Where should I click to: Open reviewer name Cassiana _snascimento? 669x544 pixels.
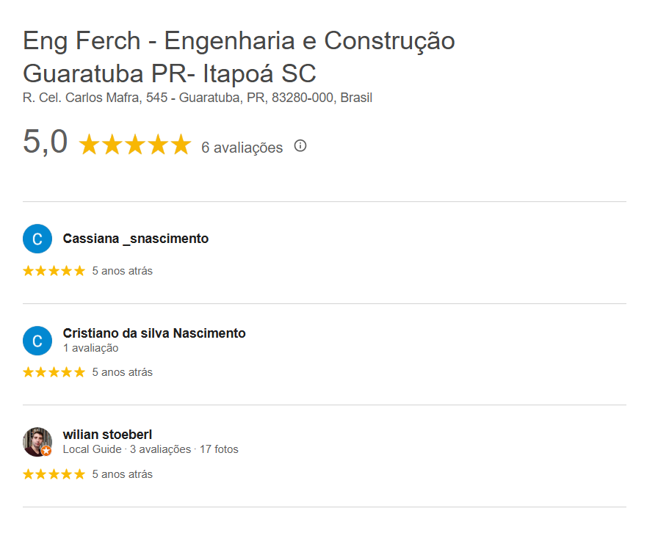point(136,239)
